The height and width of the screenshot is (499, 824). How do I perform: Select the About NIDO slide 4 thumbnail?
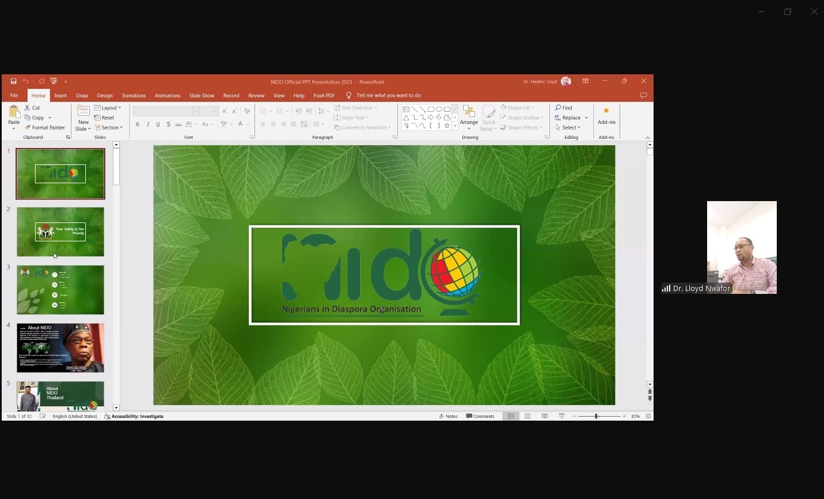click(60, 347)
